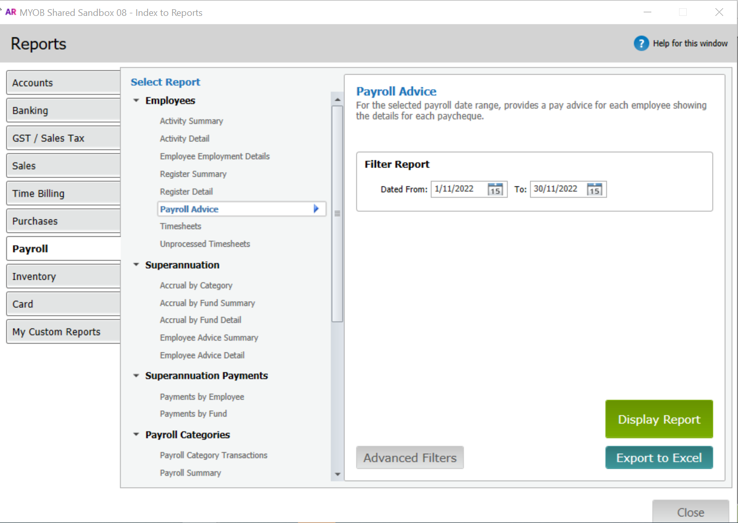The width and height of the screenshot is (738, 523).
Task: Click the report list scrollbar thumb
Action: click(337, 214)
